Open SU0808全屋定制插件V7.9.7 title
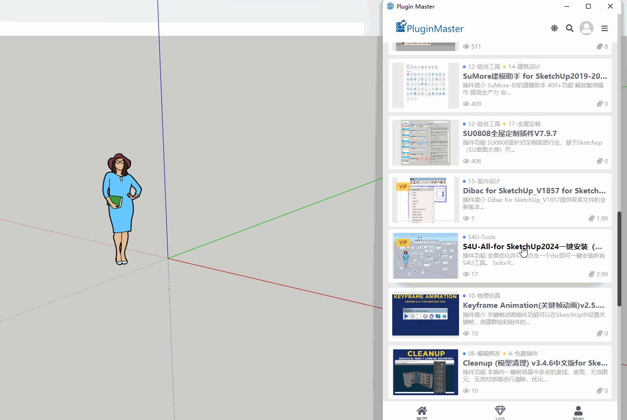The image size is (627, 420). (x=510, y=133)
